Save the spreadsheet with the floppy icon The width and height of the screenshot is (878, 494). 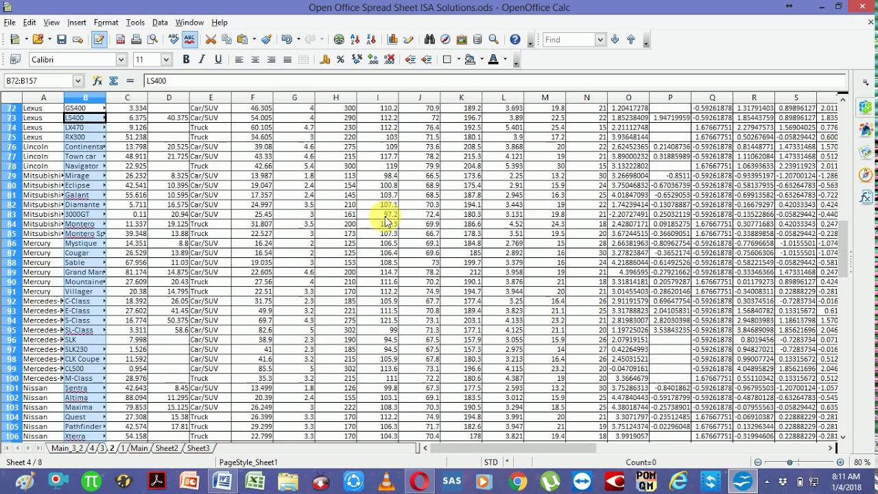(61, 40)
